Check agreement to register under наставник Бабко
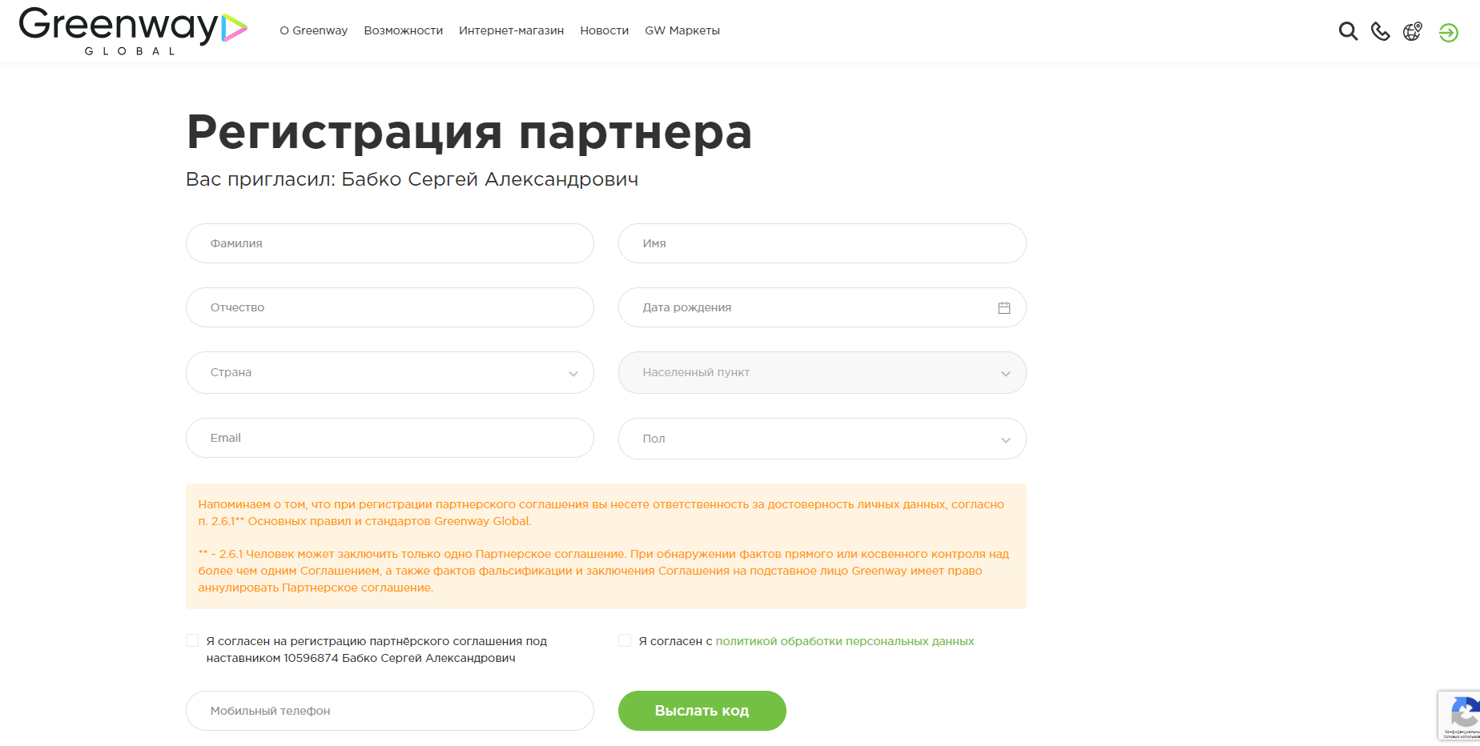Screen dimensions: 1480x746 pyautogui.click(x=192, y=640)
